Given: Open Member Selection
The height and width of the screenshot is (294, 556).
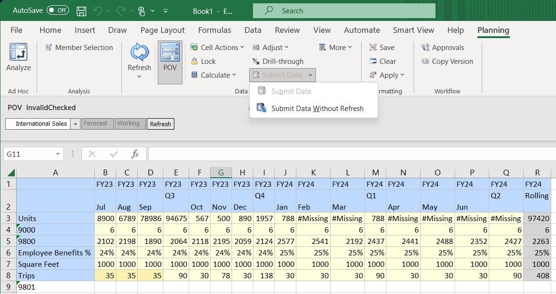Looking at the screenshot, I should click(79, 48).
